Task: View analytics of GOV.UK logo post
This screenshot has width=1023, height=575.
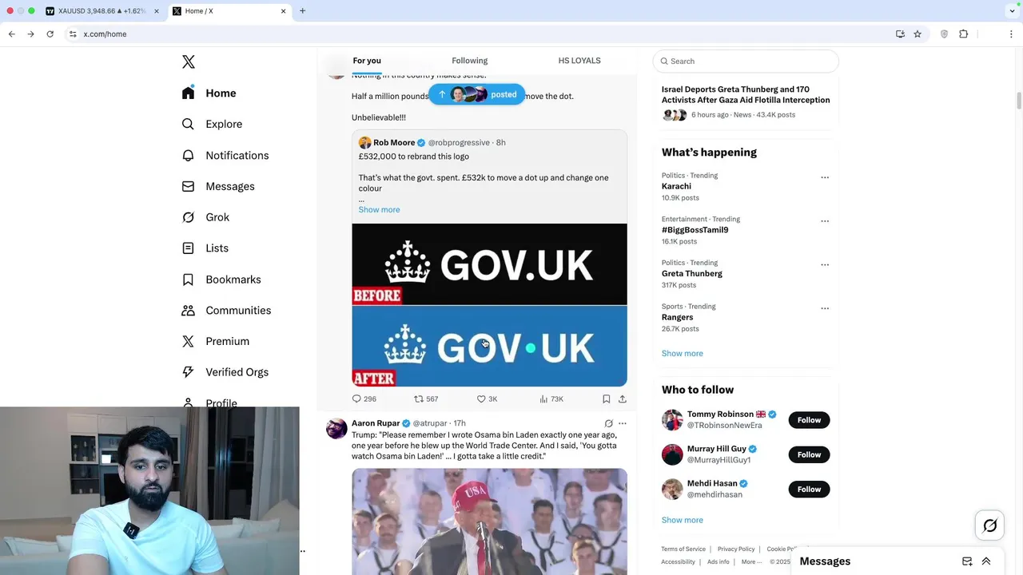Action: tap(551, 399)
